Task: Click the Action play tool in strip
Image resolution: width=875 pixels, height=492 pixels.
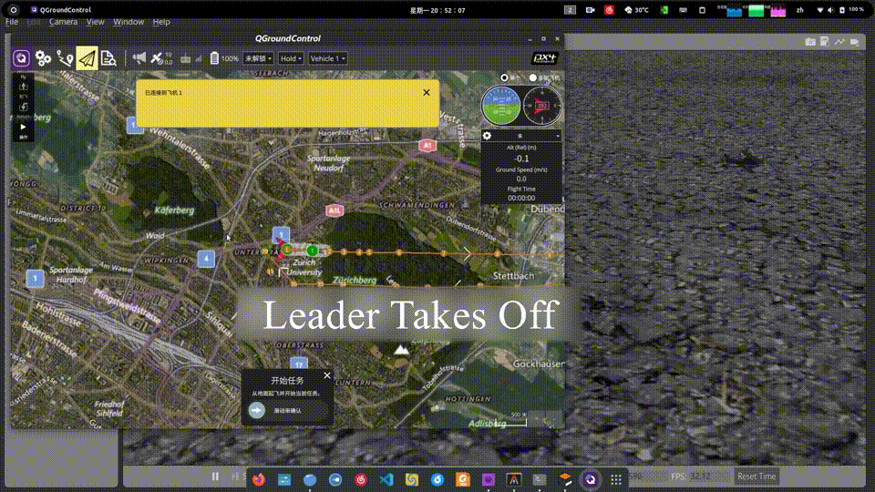Action: pos(24,128)
